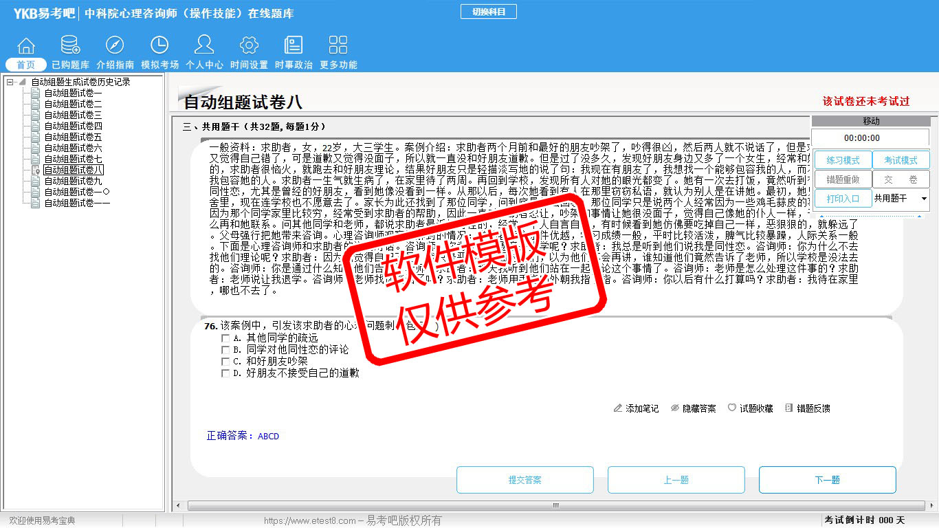Open the 已购题库 database icon
The image size is (939, 528).
coord(70,46)
